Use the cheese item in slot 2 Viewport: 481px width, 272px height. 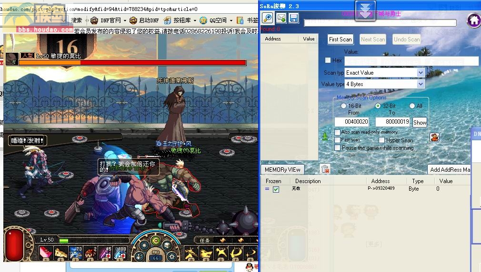(61, 253)
